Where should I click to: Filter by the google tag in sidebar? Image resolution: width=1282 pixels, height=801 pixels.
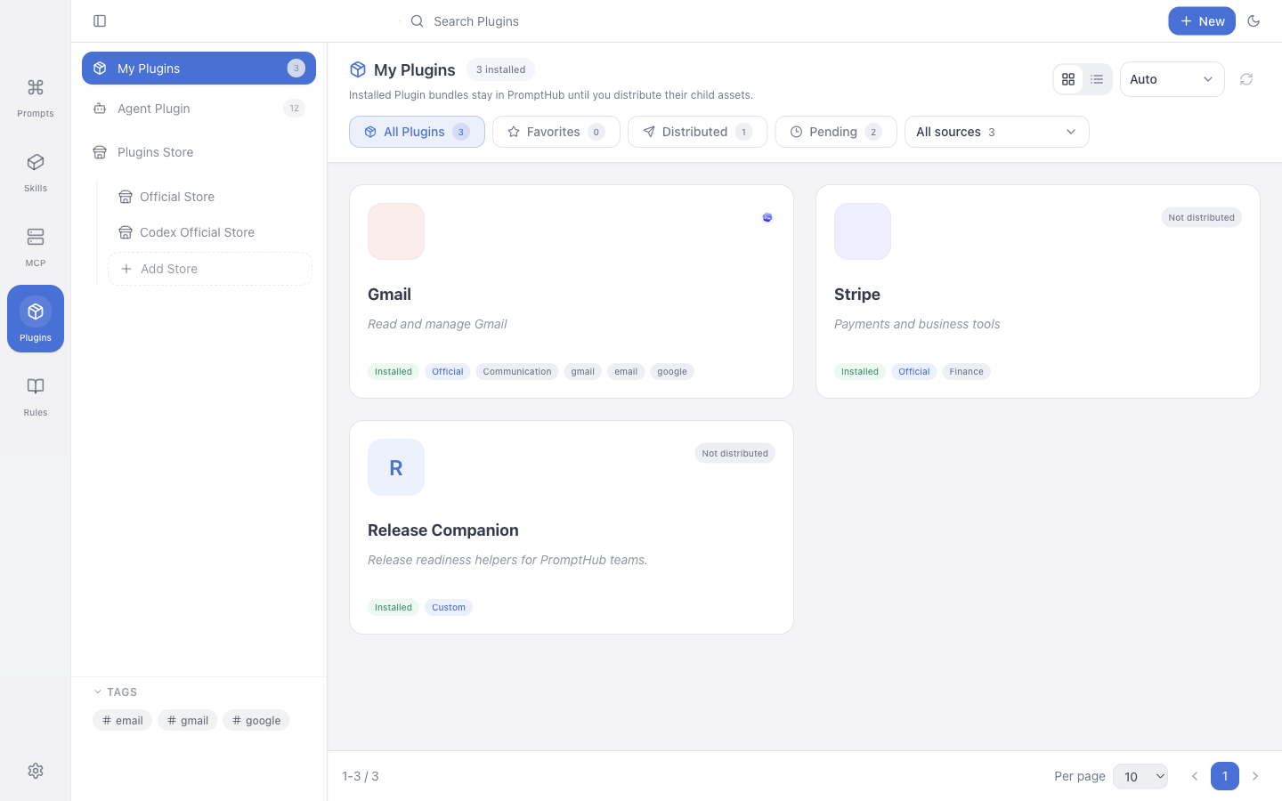256,720
